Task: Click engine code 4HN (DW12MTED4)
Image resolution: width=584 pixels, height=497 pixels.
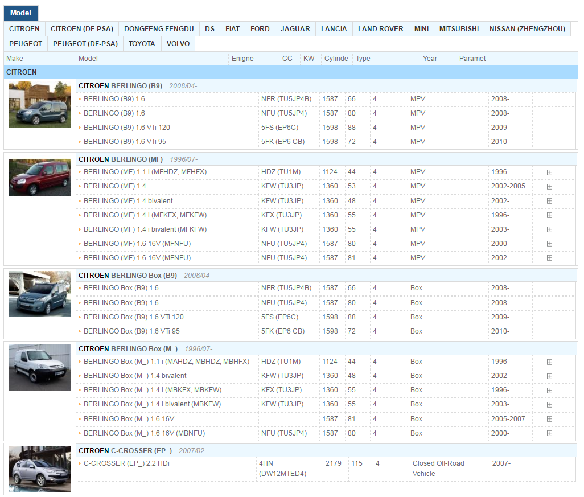Action: tap(283, 469)
